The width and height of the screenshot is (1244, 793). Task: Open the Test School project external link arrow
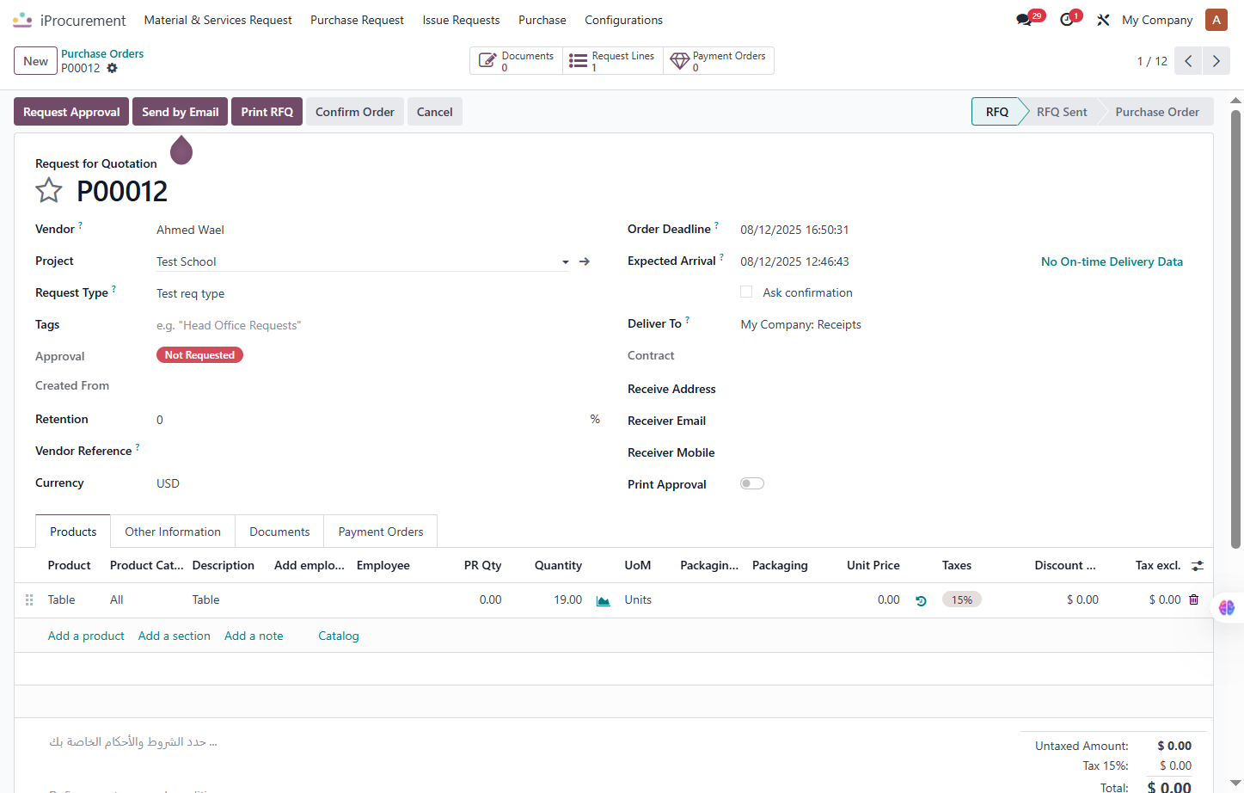coord(585,261)
